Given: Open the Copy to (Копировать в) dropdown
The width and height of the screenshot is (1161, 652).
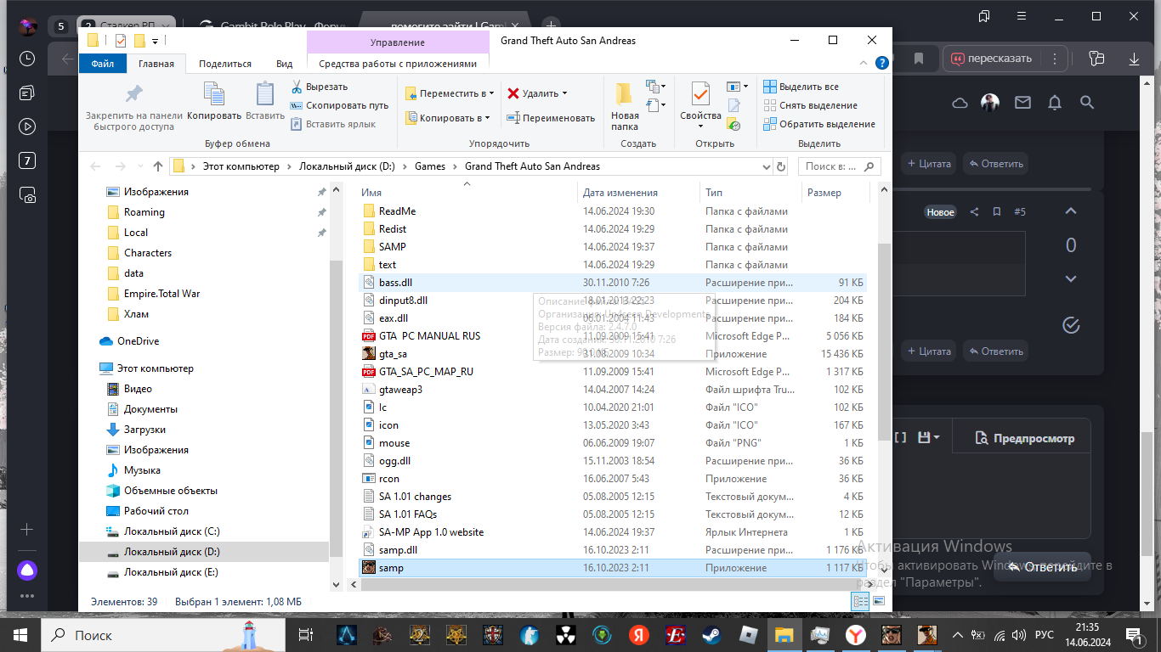Looking at the screenshot, I should pos(448,118).
